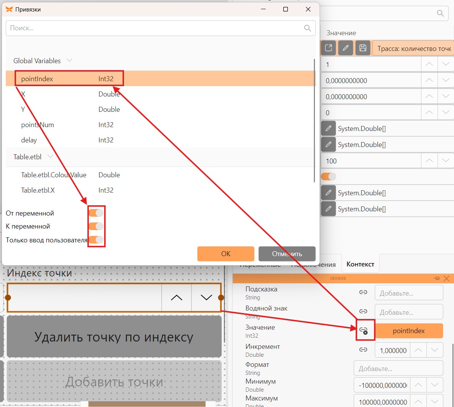Click binding link icon for Подсказка property
This screenshot has height=407, width=454.
363,292
